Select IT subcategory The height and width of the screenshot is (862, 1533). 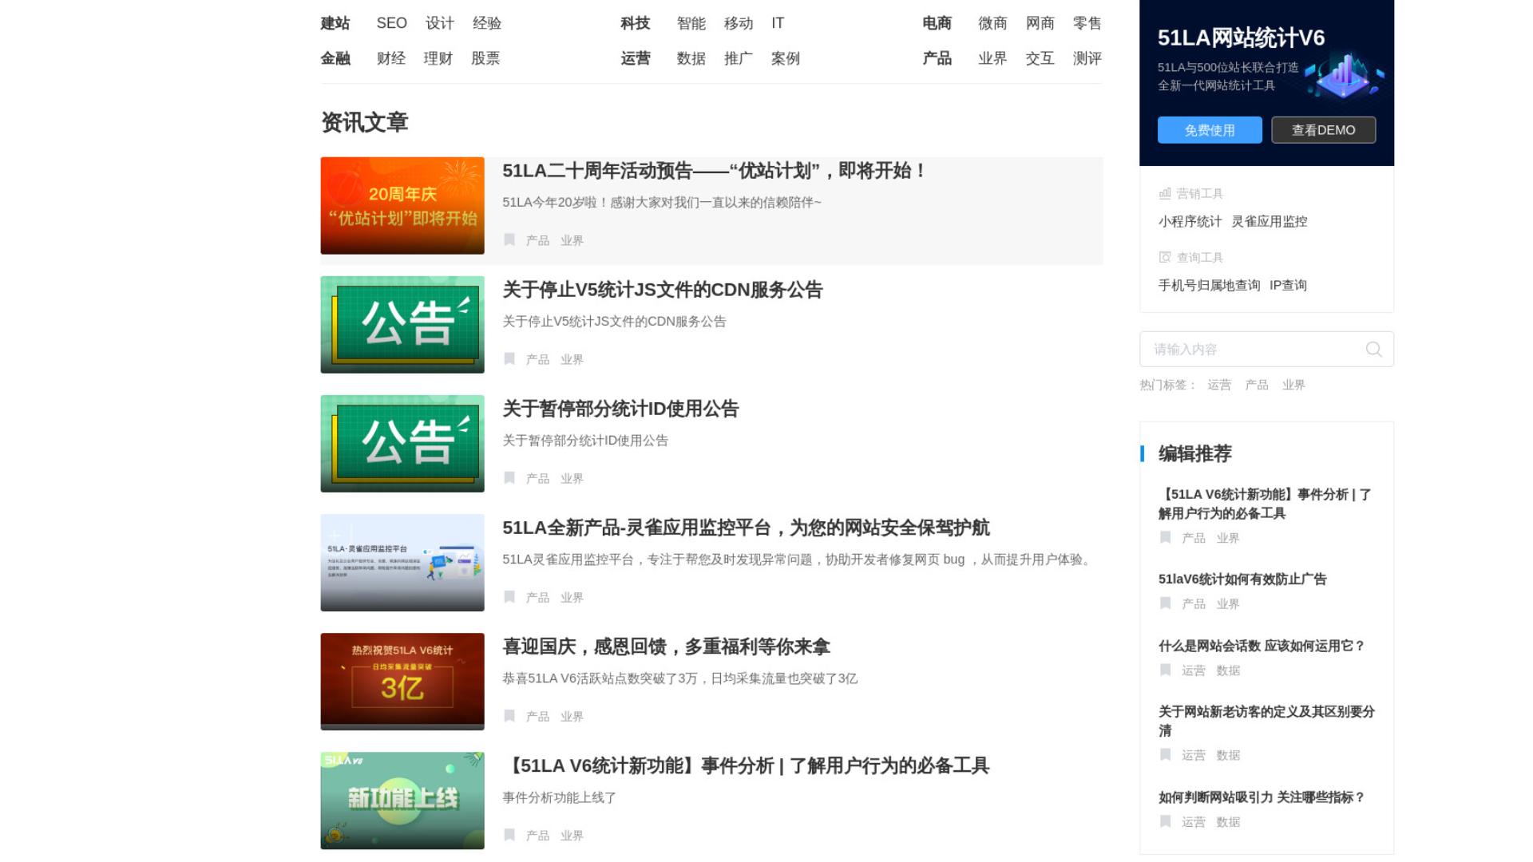(778, 23)
